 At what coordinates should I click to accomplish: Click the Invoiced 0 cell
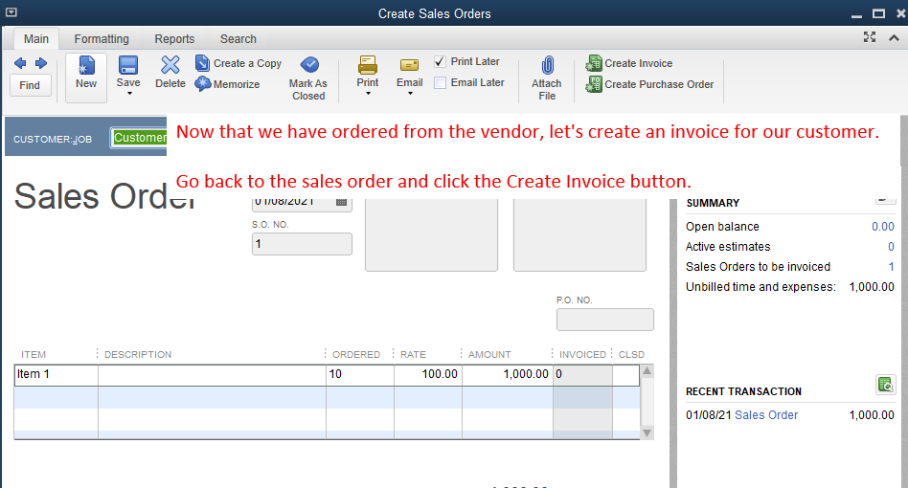tap(582, 374)
